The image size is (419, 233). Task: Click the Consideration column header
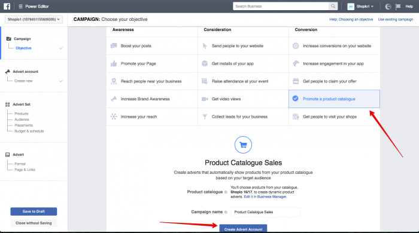[x=217, y=30]
